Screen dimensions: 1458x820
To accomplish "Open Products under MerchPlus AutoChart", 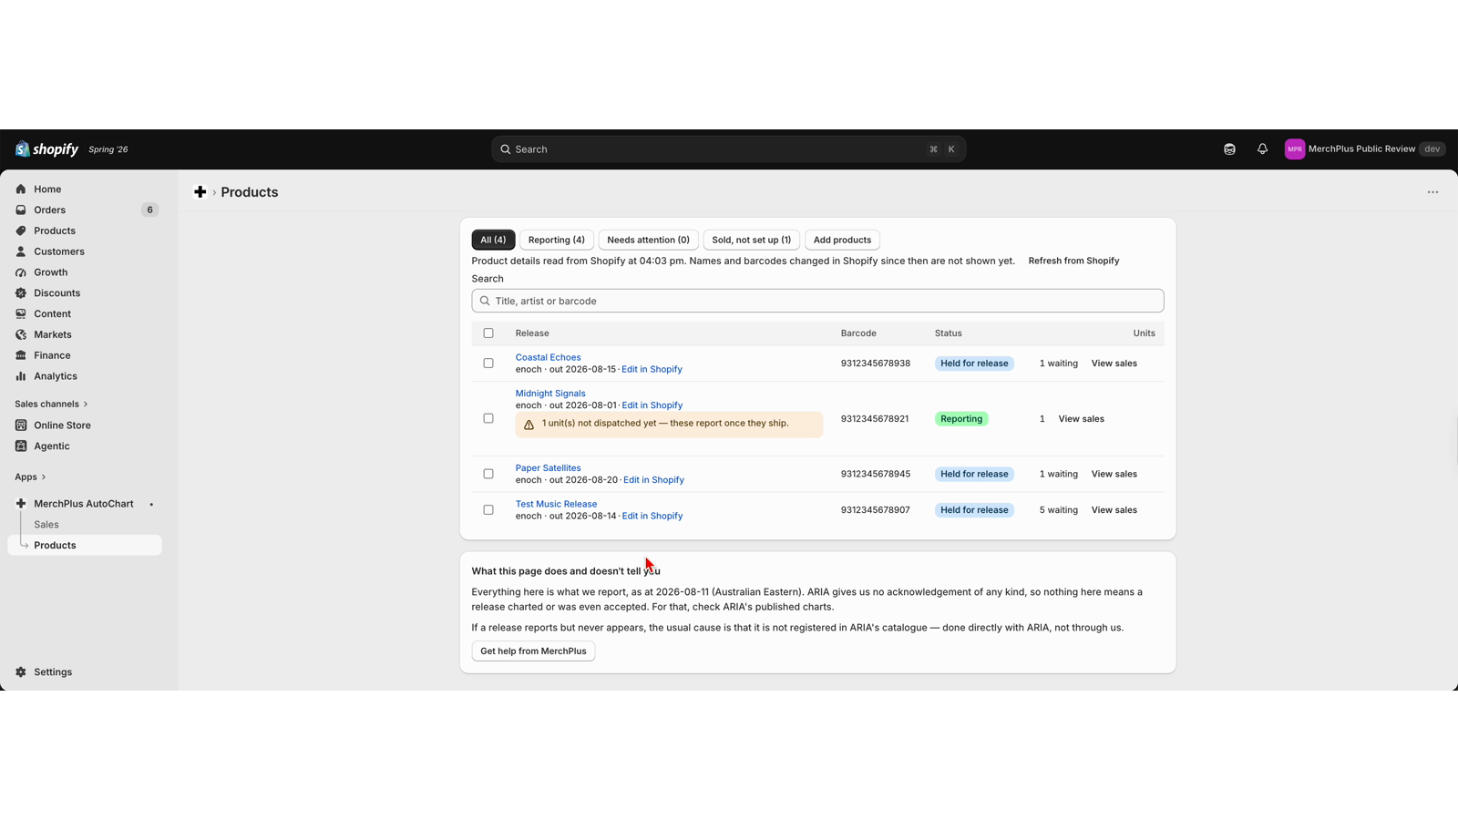I will coord(85,545).
